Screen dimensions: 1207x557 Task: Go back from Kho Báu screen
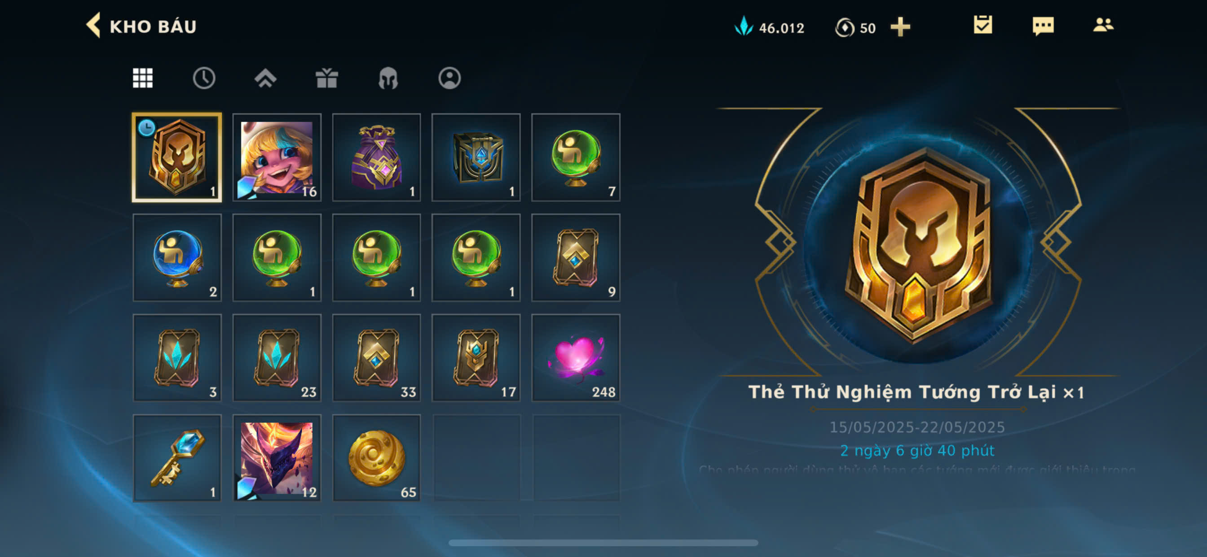(x=94, y=25)
